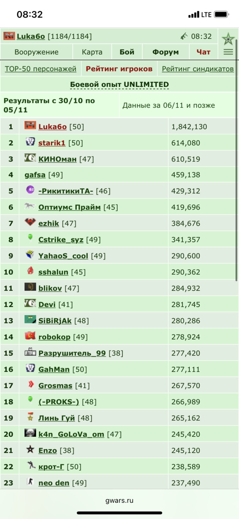Click the flag icon next to robokop
The height and width of the screenshot is (519, 239).
pos(30,336)
